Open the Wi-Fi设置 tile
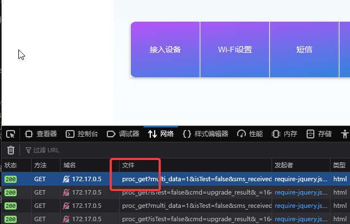This screenshot has width=350, height=224. pos(235,49)
